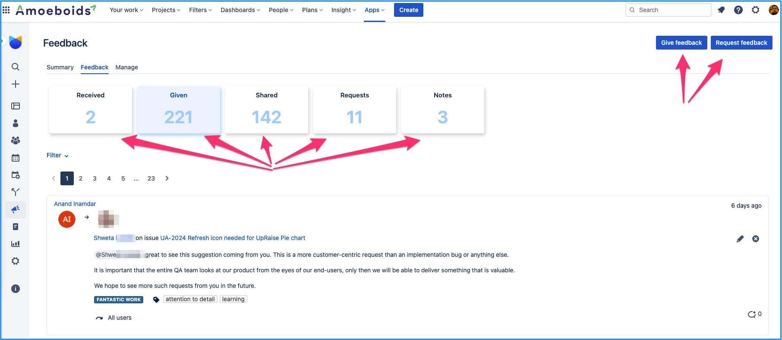This screenshot has width=782, height=340.
Task: Switch to the Summary tab
Action: [x=60, y=67]
